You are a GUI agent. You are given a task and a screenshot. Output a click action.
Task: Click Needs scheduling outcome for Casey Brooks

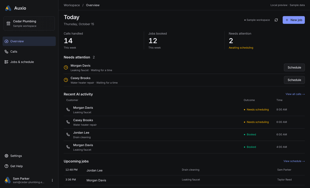point(256,122)
